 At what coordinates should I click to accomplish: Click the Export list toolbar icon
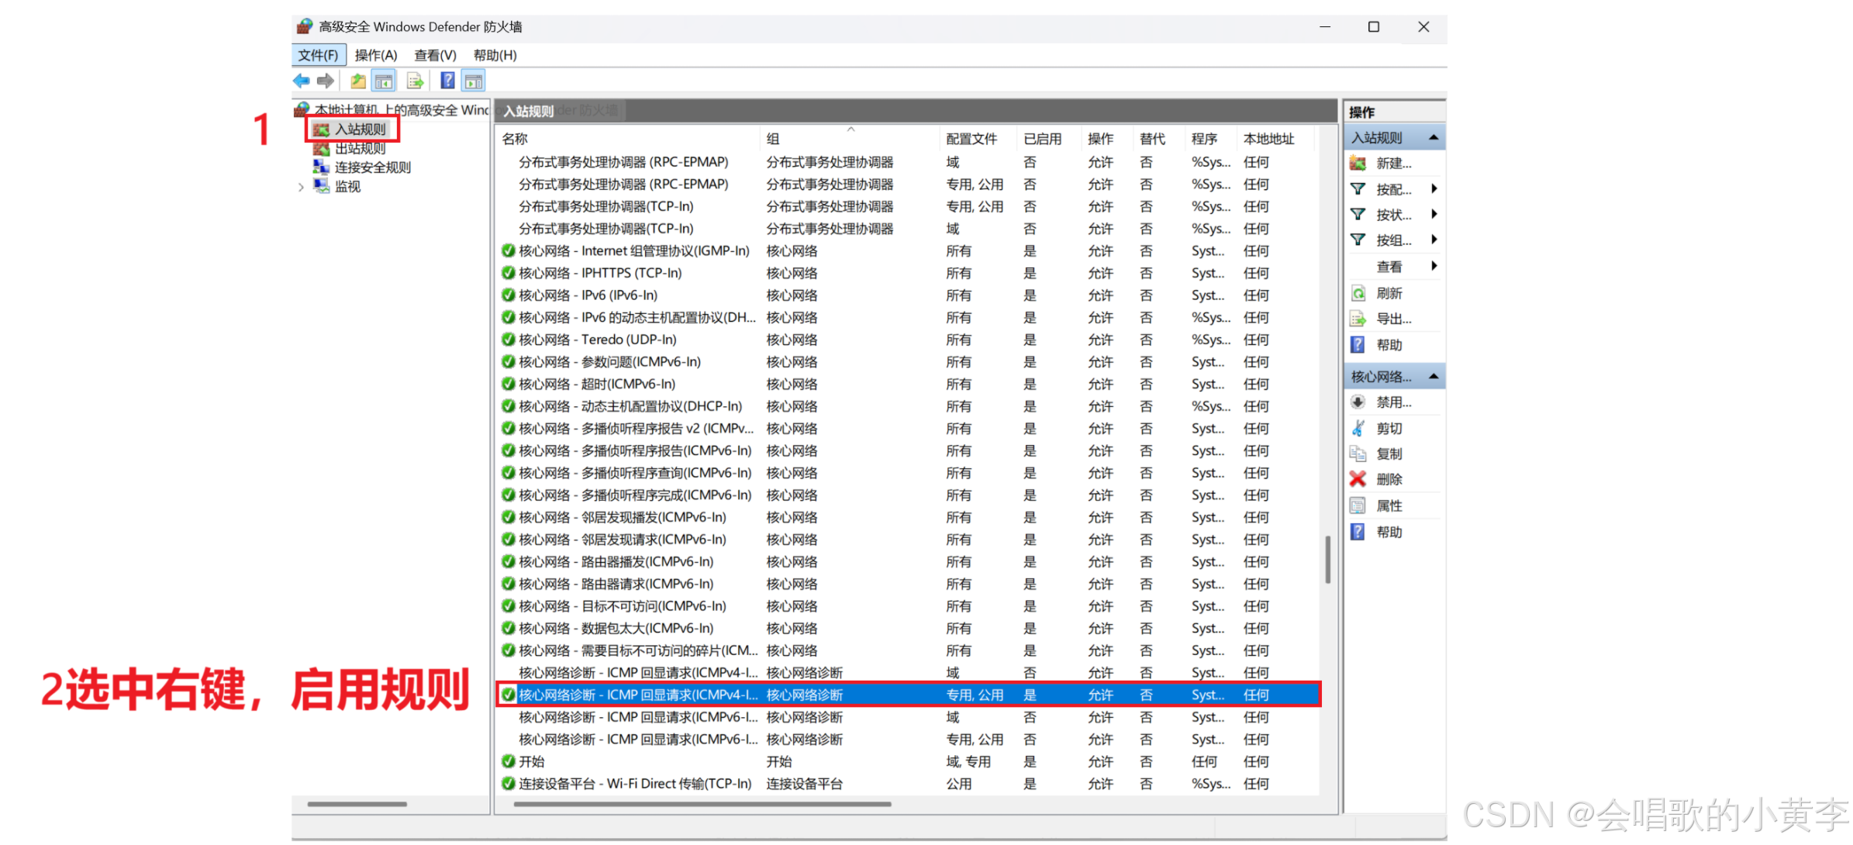[x=415, y=80]
